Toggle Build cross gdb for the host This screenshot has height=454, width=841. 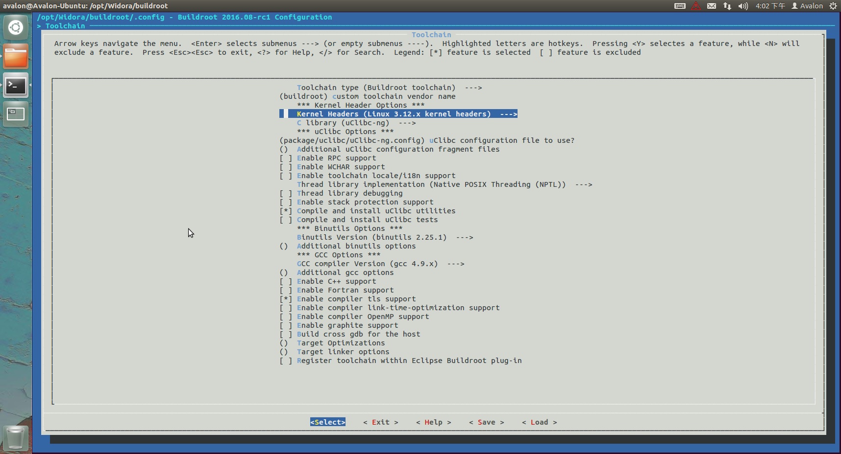click(350, 334)
